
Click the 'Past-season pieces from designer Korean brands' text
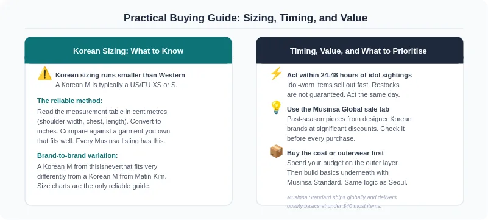[x=349, y=129]
